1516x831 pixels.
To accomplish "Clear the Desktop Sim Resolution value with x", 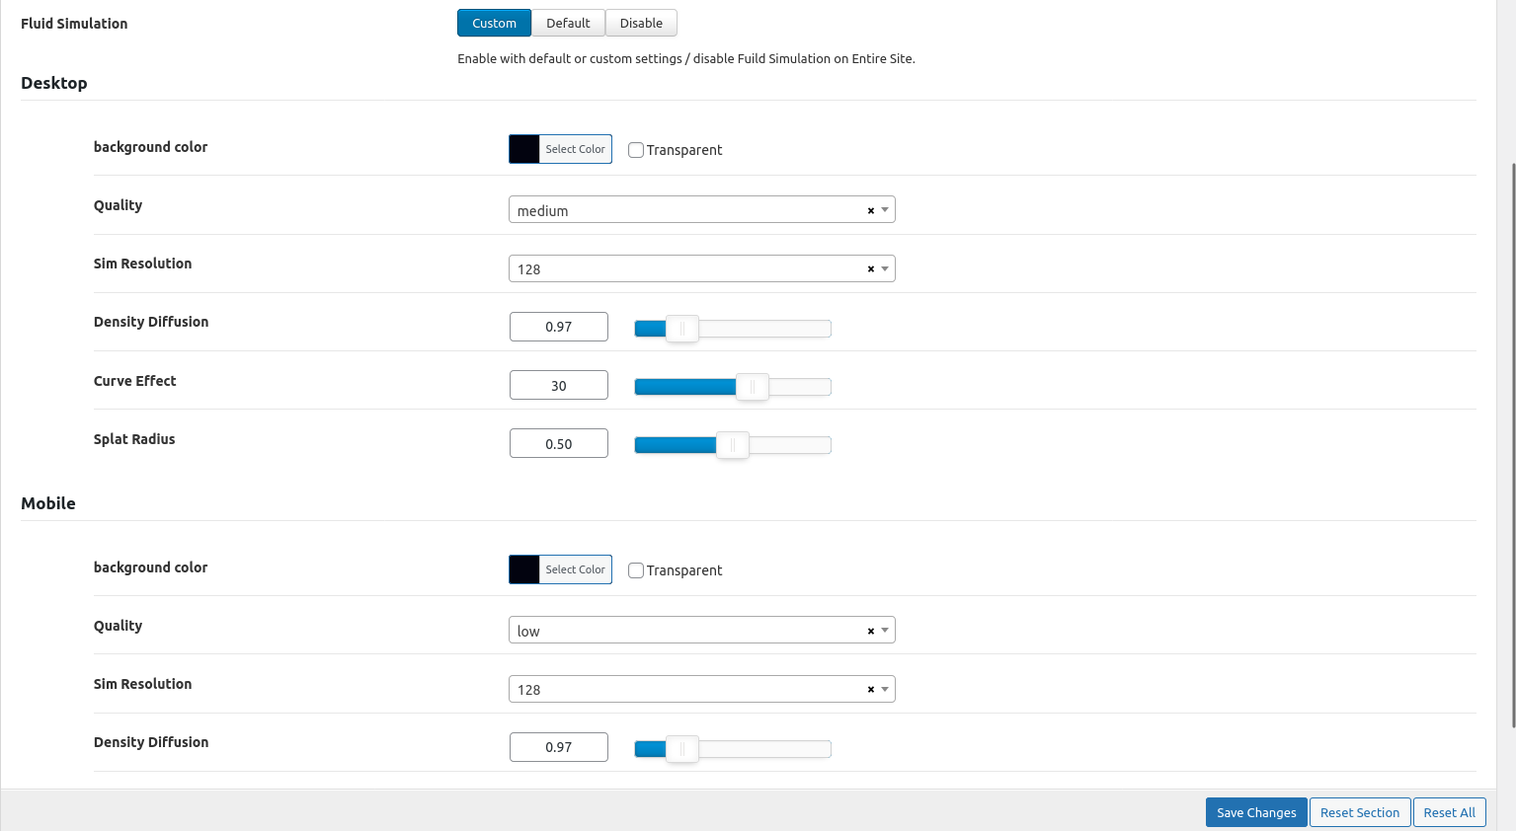I will (870, 269).
